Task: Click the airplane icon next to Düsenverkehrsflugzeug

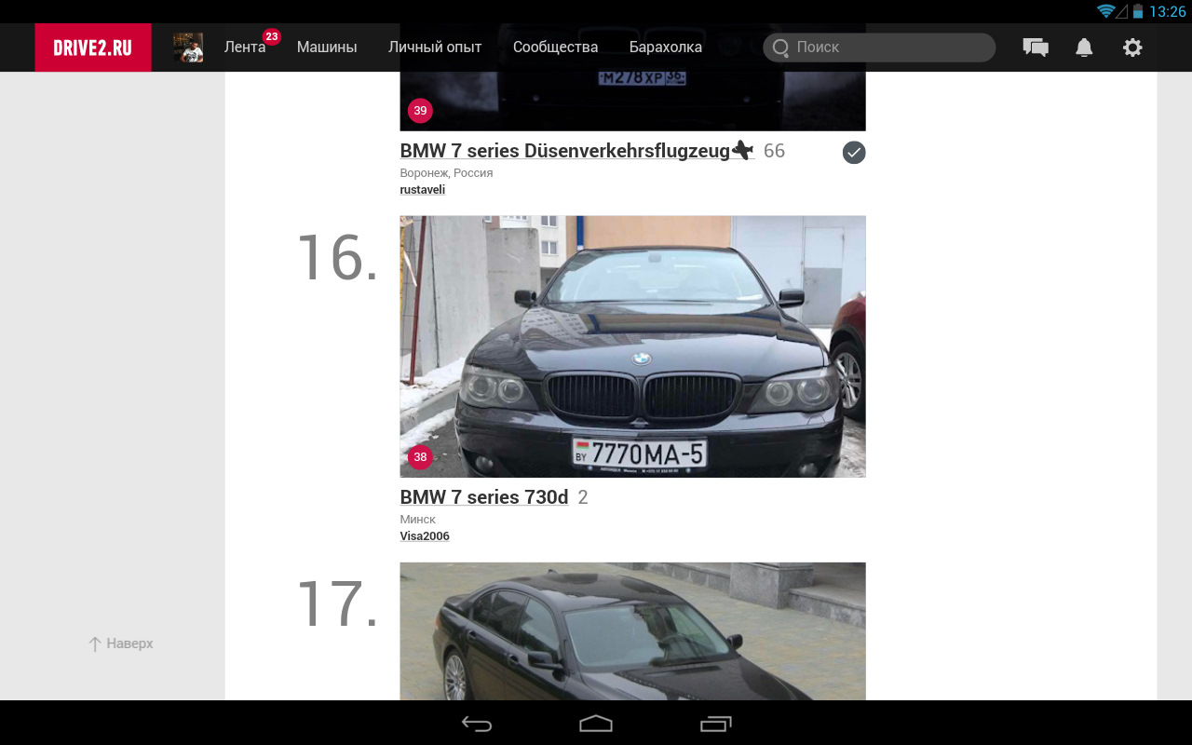Action: [740, 149]
